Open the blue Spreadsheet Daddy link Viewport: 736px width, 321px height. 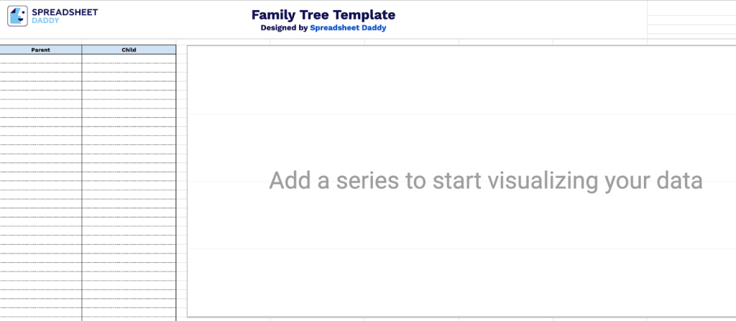point(352,28)
